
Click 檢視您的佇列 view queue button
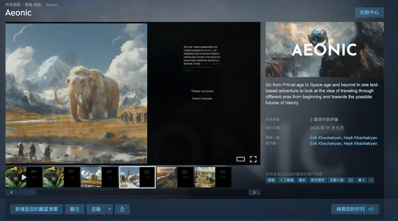pyautogui.click(x=355, y=209)
